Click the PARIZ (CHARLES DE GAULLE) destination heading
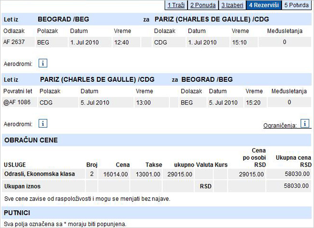Image resolution: width=314 pixels, height=228 pixels. tap(212, 20)
